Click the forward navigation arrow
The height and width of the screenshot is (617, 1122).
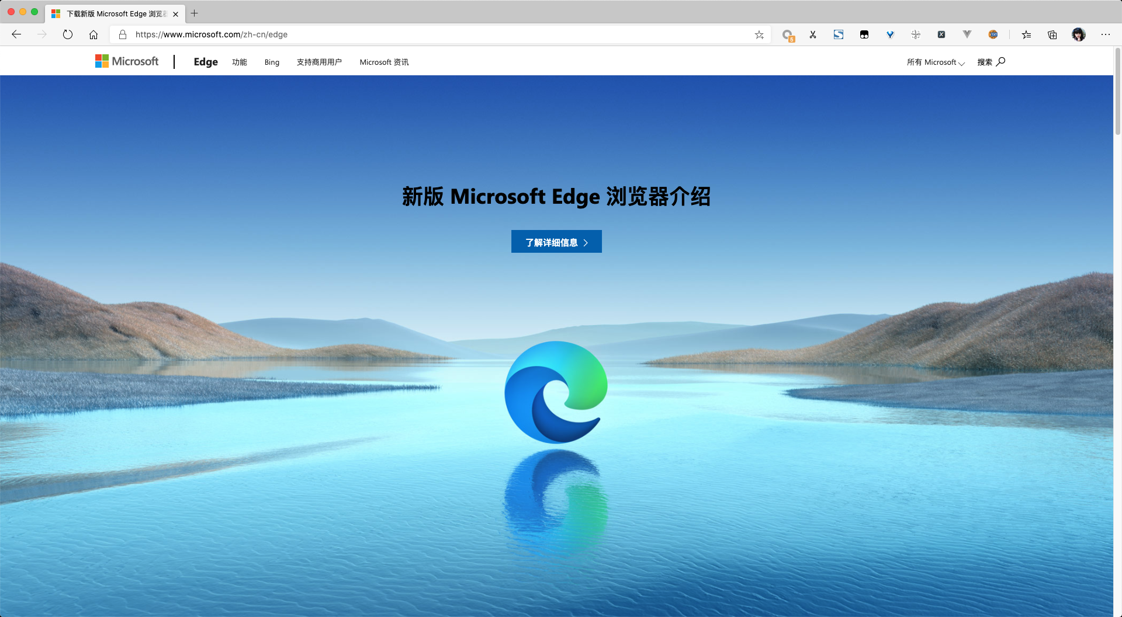pyautogui.click(x=42, y=34)
